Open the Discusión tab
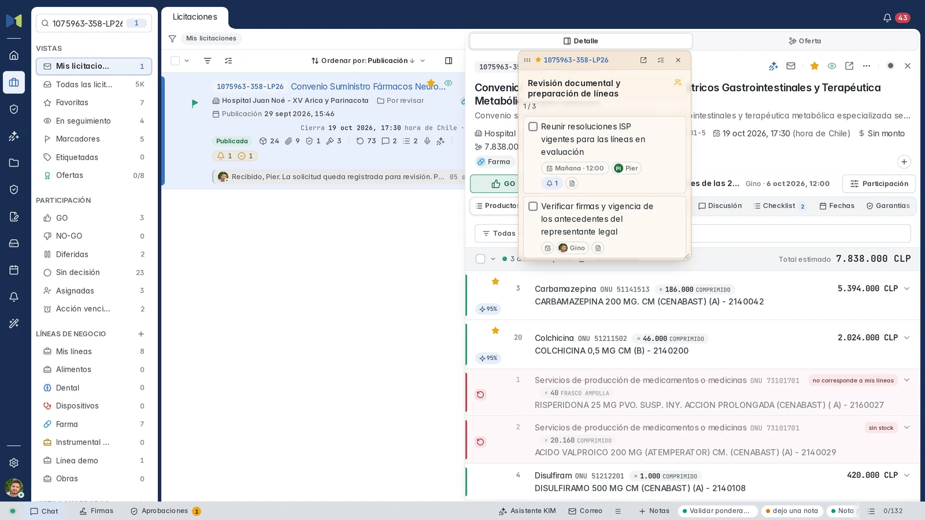This screenshot has width=925, height=520. pyautogui.click(x=720, y=206)
